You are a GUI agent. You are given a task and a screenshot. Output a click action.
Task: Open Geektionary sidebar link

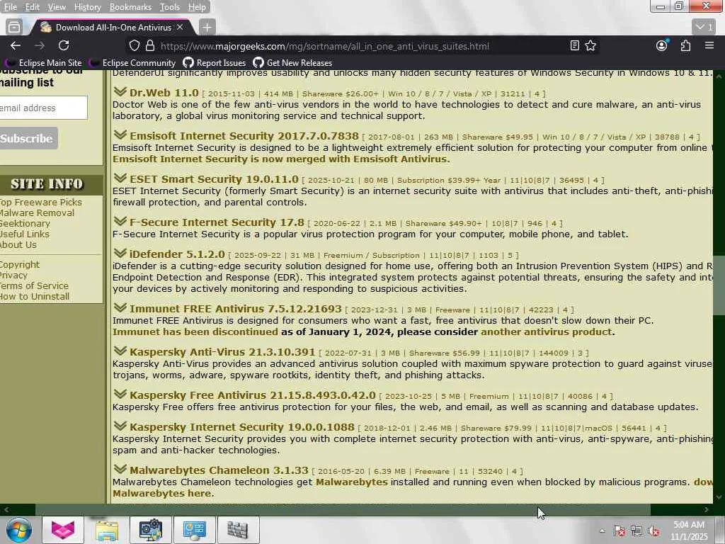pos(25,223)
